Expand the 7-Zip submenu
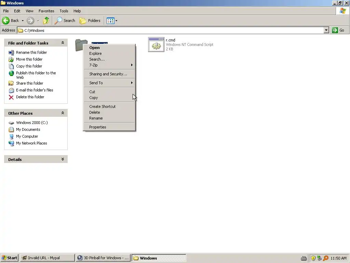Viewport: 350px width, 263px height. pos(109,65)
